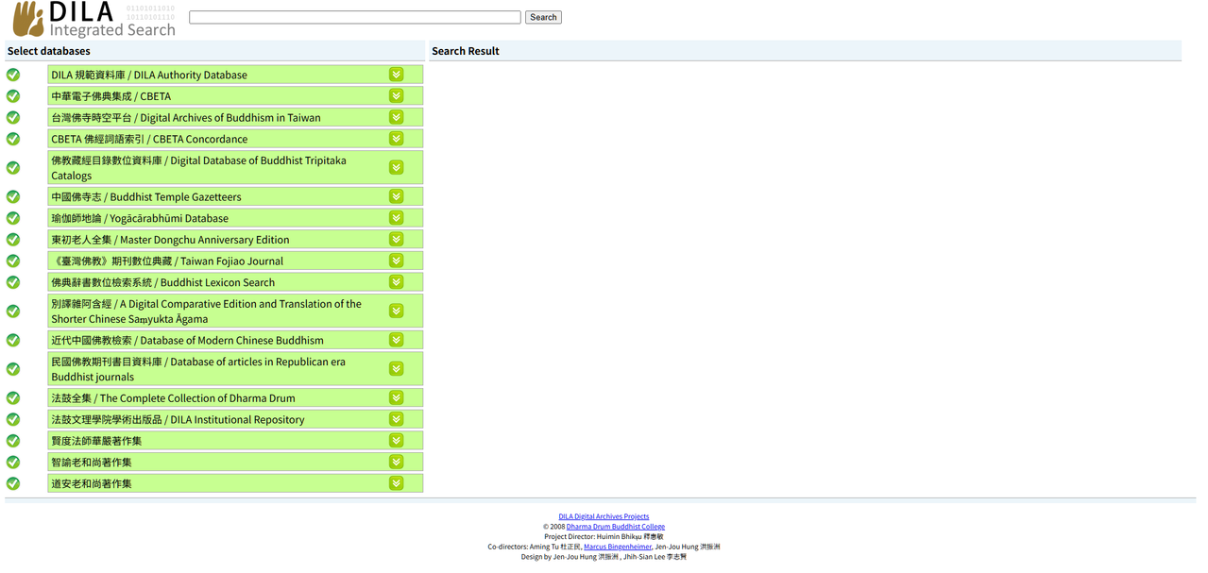
Task: Toggle the Shorter Chinese Saṃyukta Āgama checkmark
Action: coord(13,311)
